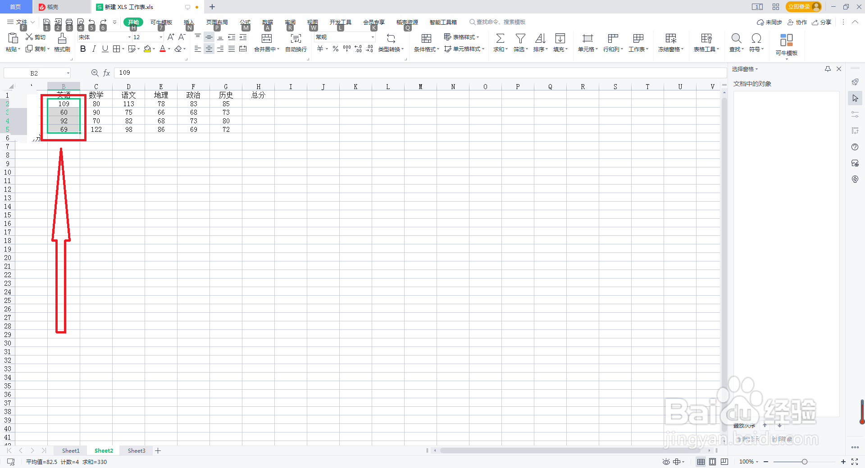Pin the selection pane with the pin icon
This screenshot has height=468, width=865.
828,69
